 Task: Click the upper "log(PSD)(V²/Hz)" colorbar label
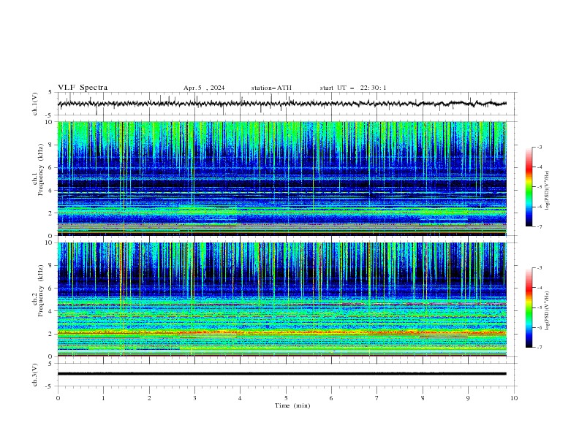(x=547, y=191)
